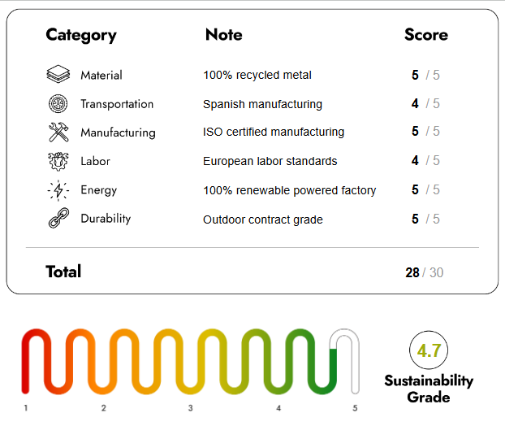Screen dimensions: 505x439
Task: Click "100% renewable powered factory" note
Action: pyautogui.click(x=290, y=190)
